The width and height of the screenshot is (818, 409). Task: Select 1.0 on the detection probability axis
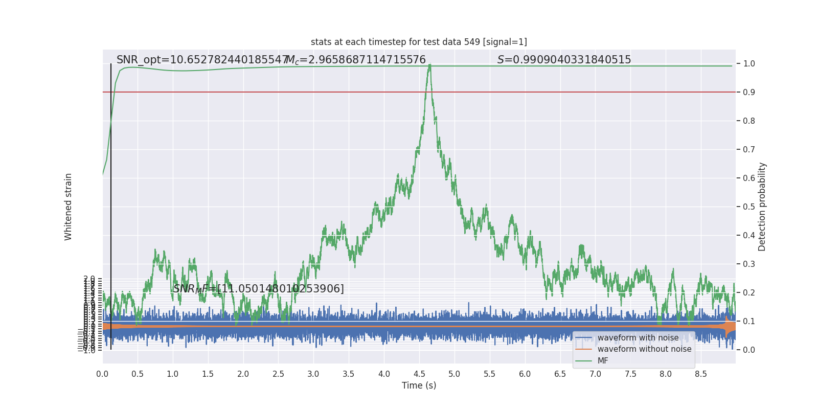click(749, 64)
